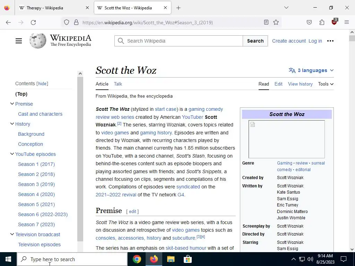Open the Log in link

(x=315, y=41)
